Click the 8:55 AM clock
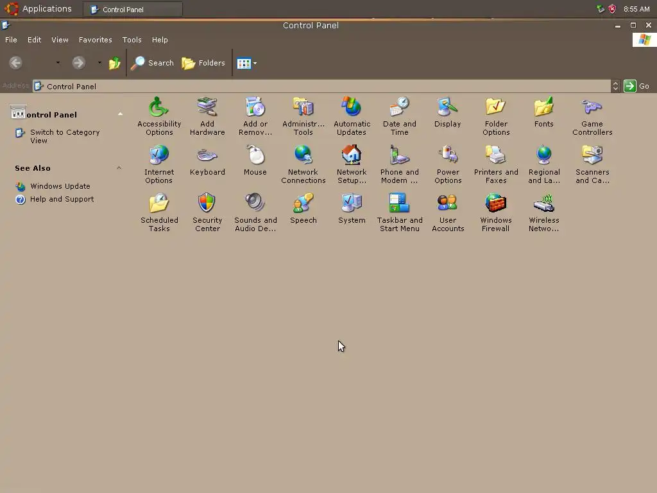The height and width of the screenshot is (493, 657). pos(636,9)
